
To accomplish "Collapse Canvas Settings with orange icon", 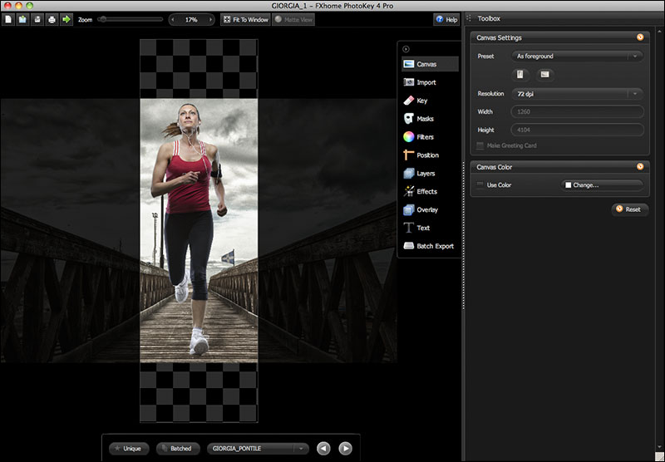I will pos(639,37).
